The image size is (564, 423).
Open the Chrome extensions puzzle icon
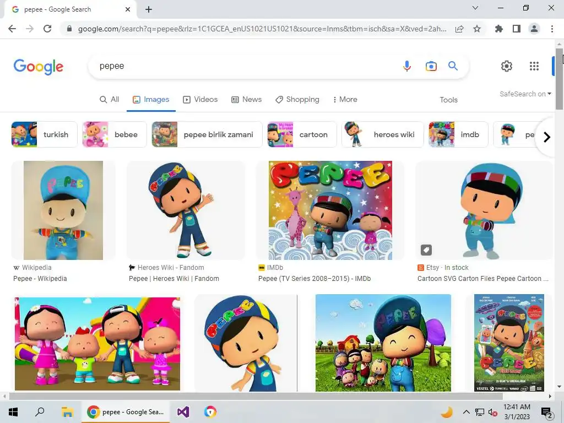pyautogui.click(x=499, y=29)
